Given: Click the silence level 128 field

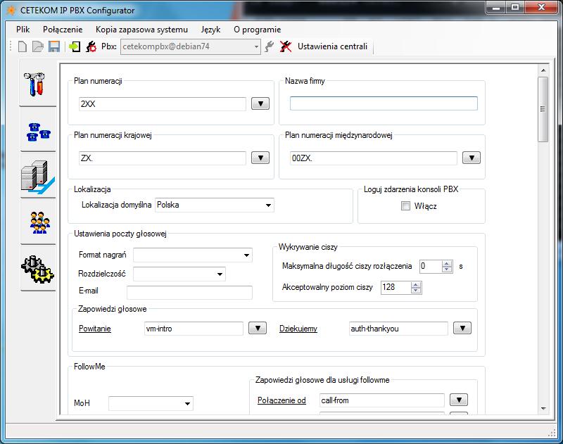Looking at the screenshot, I should coord(396,288).
